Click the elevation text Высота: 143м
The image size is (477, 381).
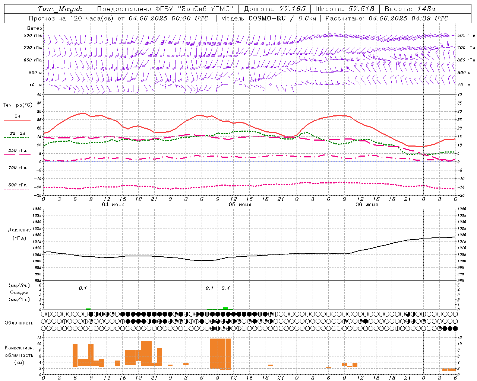pyautogui.click(x=410, y=9)
